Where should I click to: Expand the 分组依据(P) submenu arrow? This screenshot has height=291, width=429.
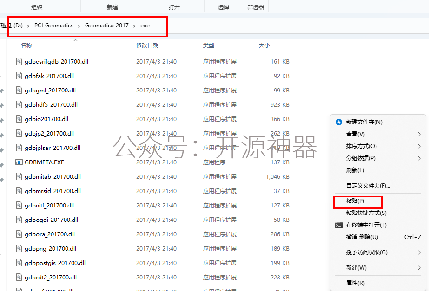coord(419,158)
